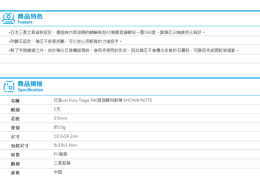The image size is (260, 185).
Task: Select the package size value 5x19x1.4cm
Action: 65,145
